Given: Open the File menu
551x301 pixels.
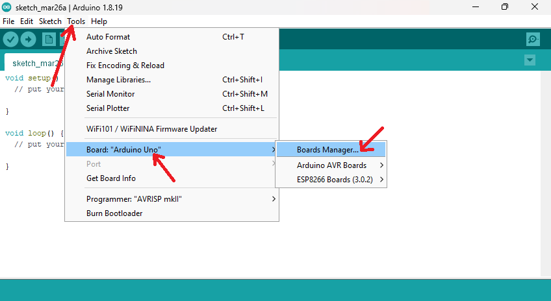Looking at the screenshot, I should (x=8, y=21).
